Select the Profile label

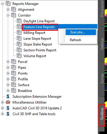[x=23, y=79]
